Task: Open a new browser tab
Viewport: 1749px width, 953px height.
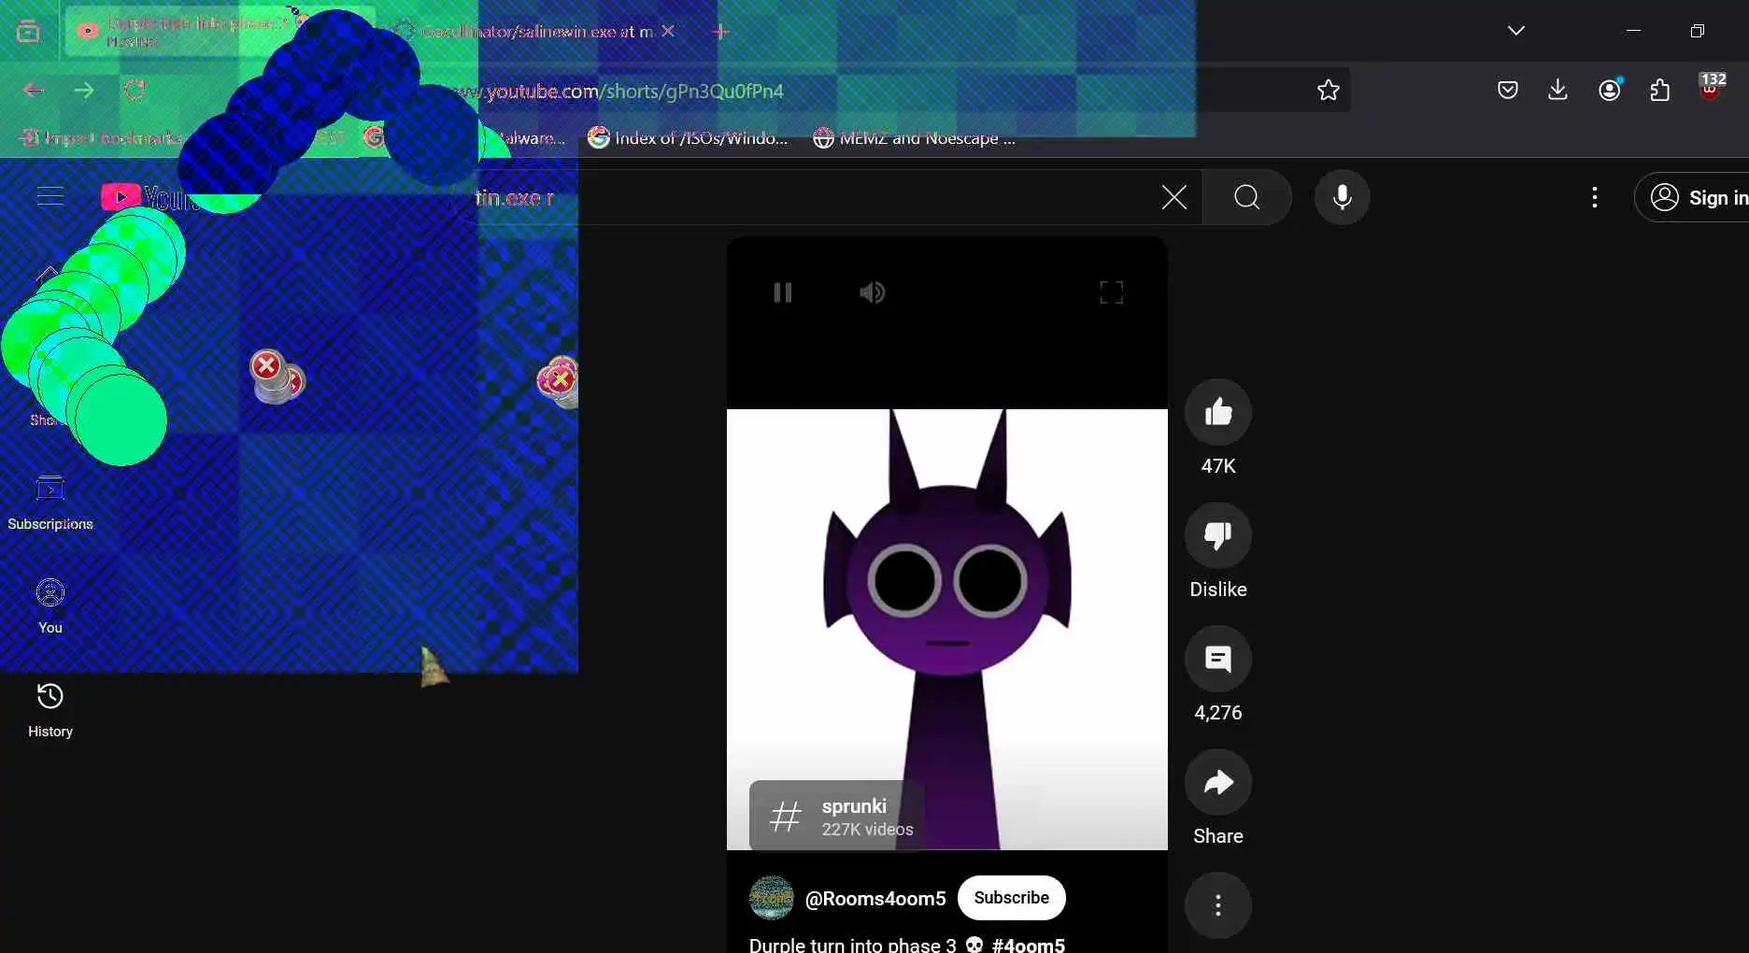Action: point(720,32)
